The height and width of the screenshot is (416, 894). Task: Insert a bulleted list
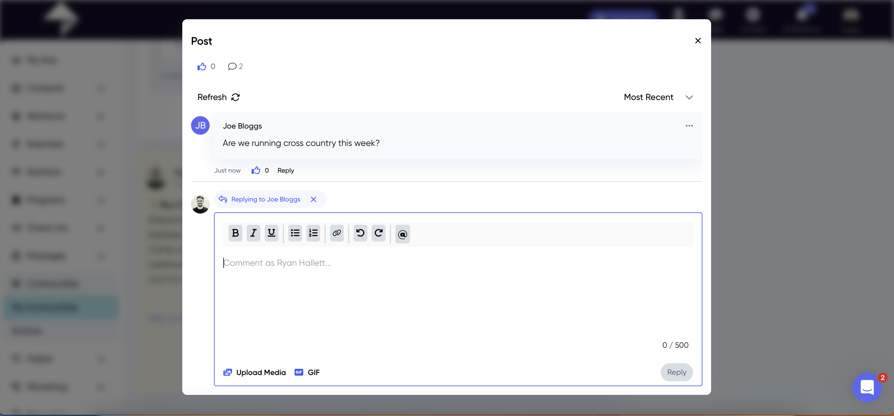pyautogui.click(x=295, y=233)
